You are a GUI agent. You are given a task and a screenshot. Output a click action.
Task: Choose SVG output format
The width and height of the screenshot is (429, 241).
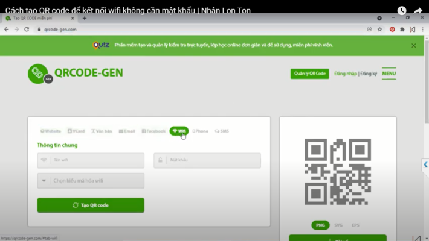pos(338,225)
